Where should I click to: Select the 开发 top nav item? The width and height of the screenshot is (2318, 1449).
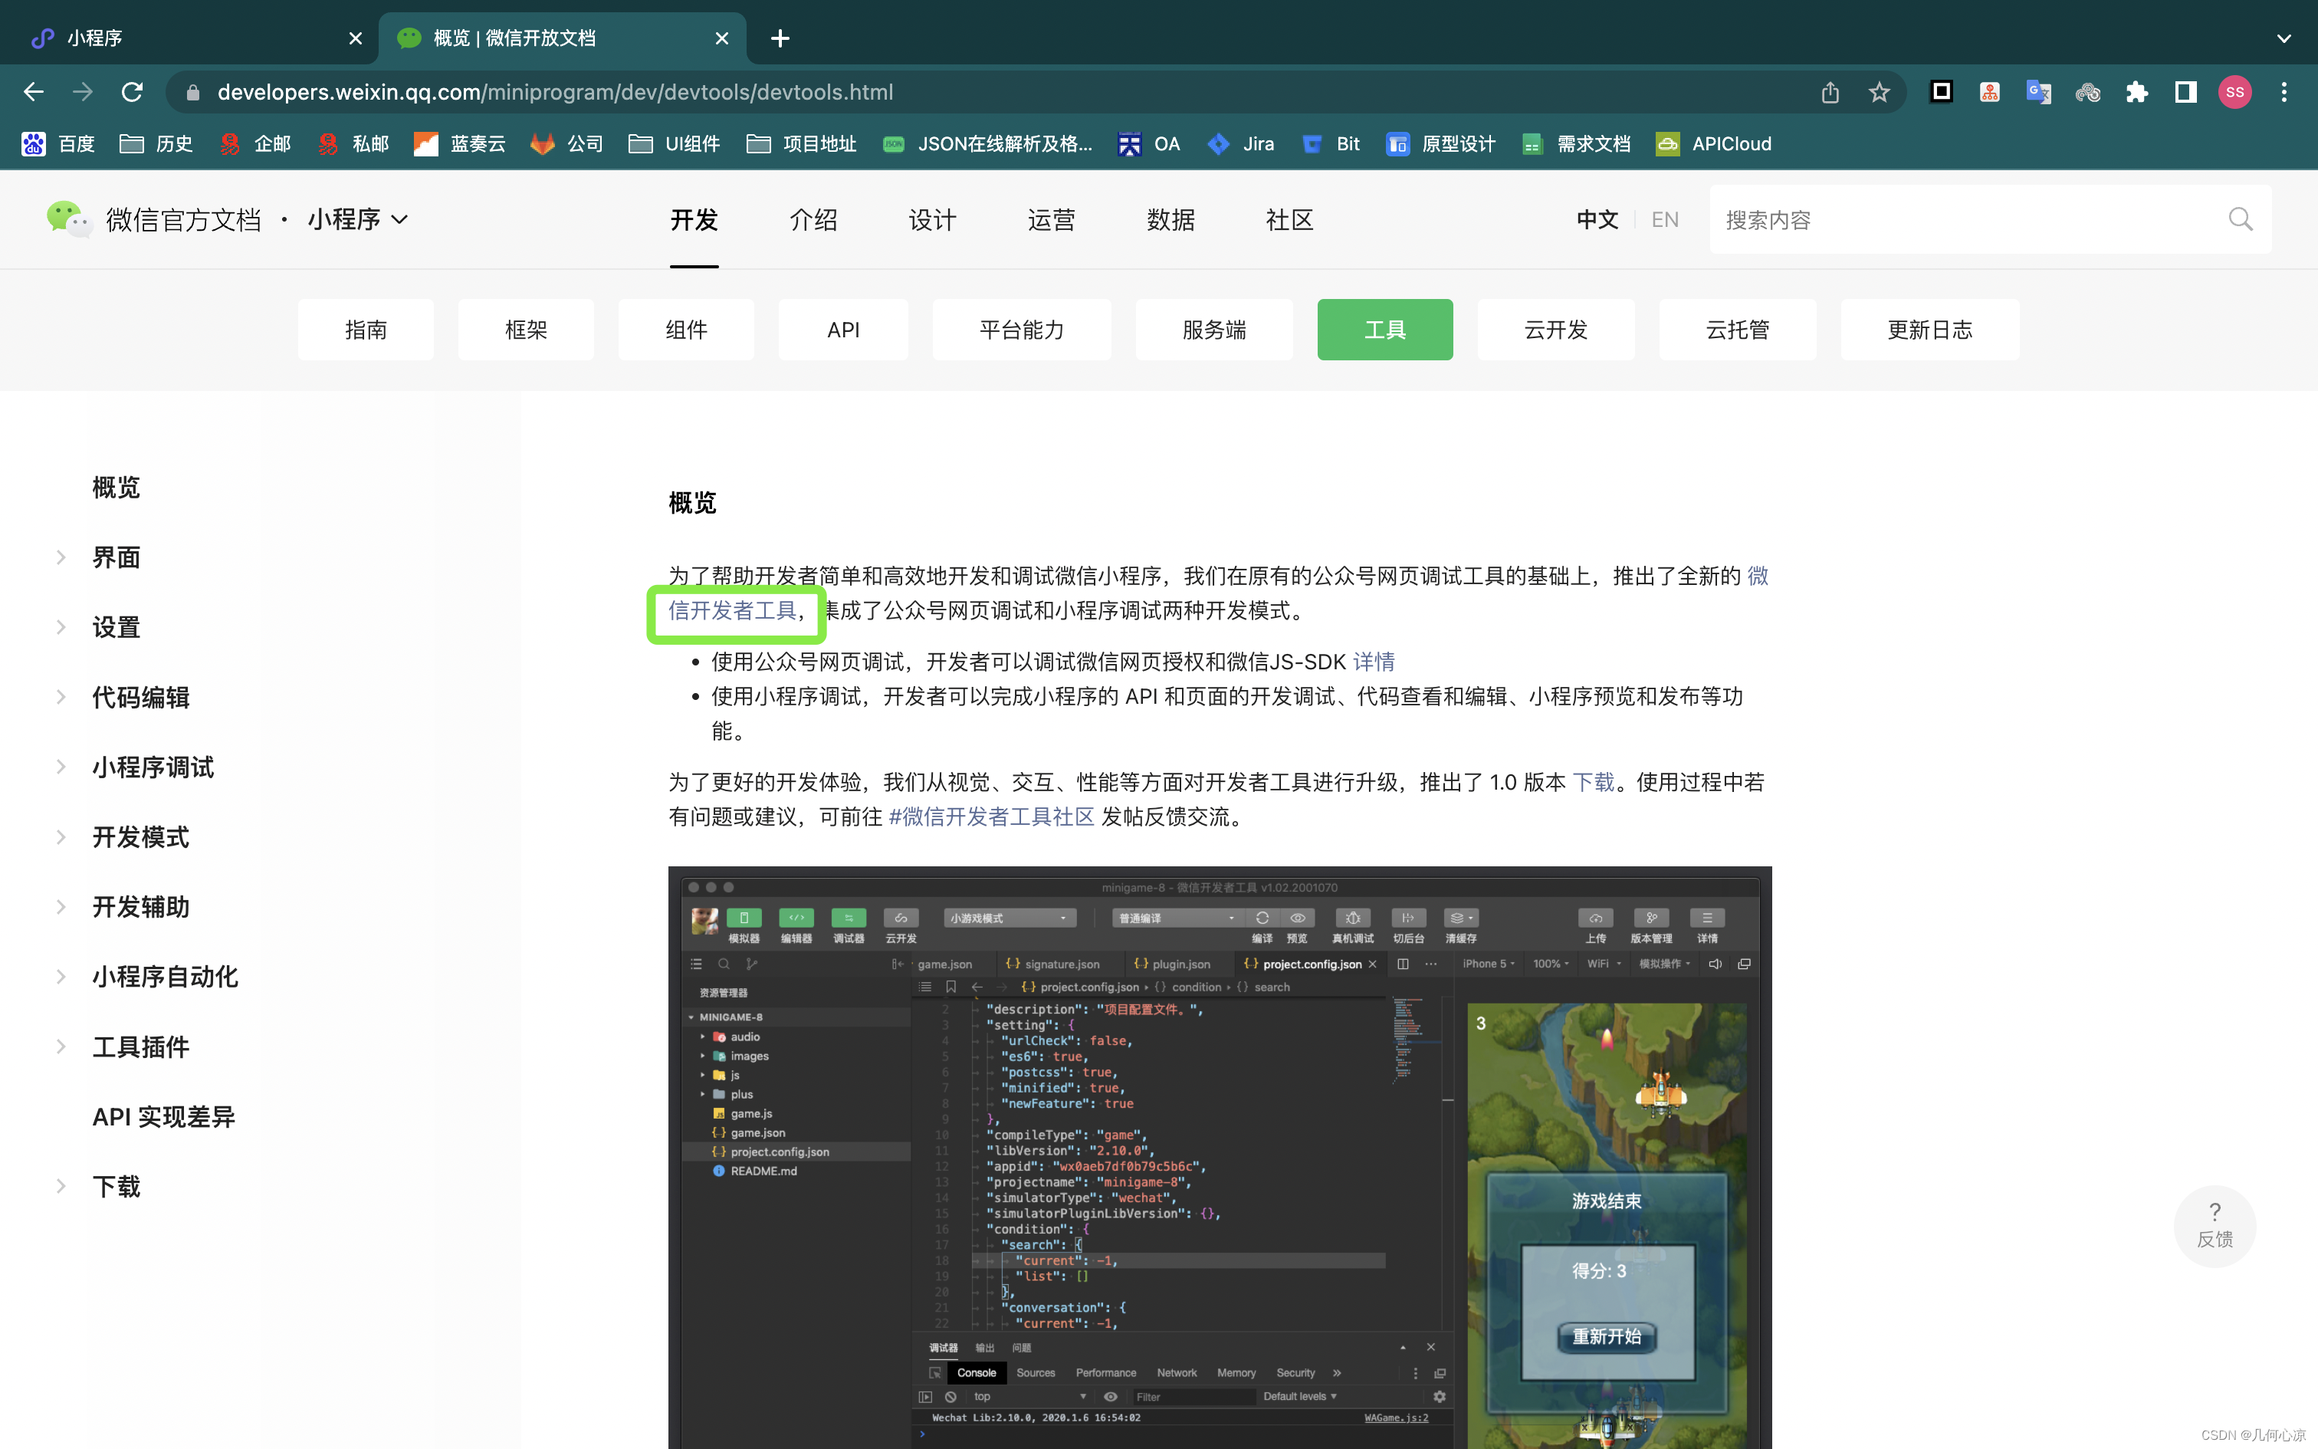(x=694, y=219)
